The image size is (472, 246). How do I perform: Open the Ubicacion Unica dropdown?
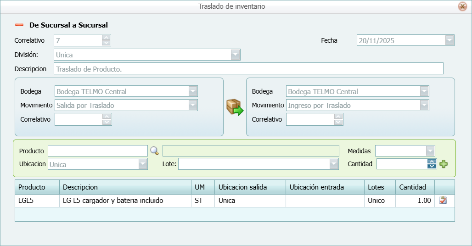(143, 164)
